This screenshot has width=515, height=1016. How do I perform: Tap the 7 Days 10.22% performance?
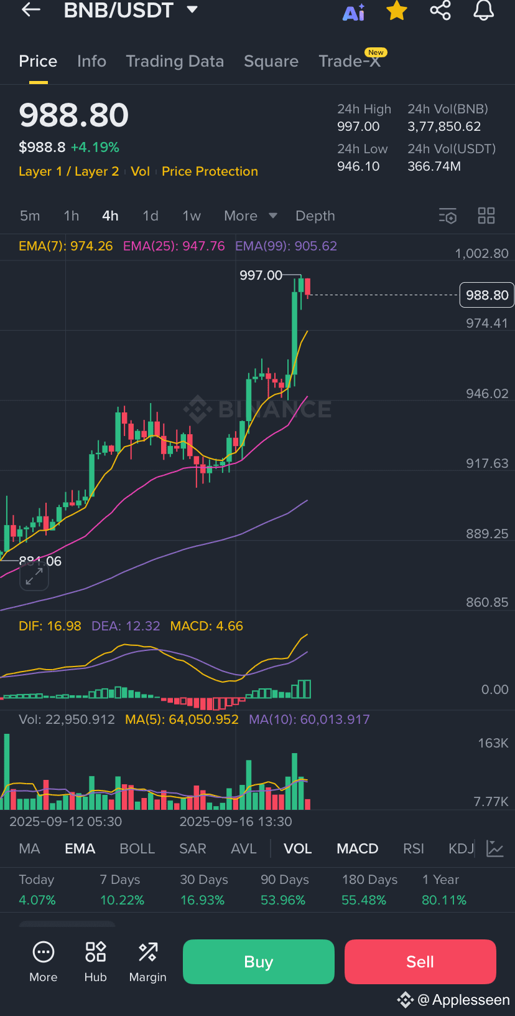pyautogui.click(x=123, y=890)
